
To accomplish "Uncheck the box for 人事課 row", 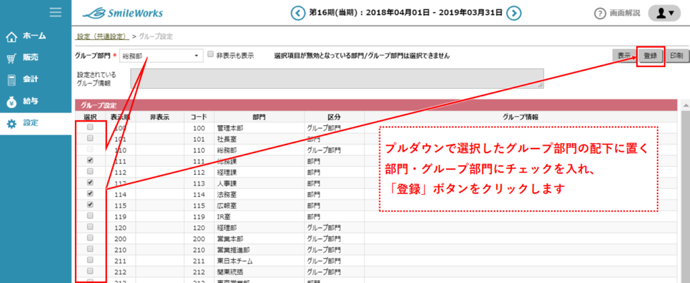I will (x=90, y=182).
